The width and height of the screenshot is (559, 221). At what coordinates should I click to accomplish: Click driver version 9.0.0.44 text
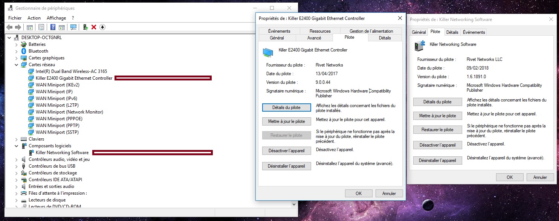324,82
